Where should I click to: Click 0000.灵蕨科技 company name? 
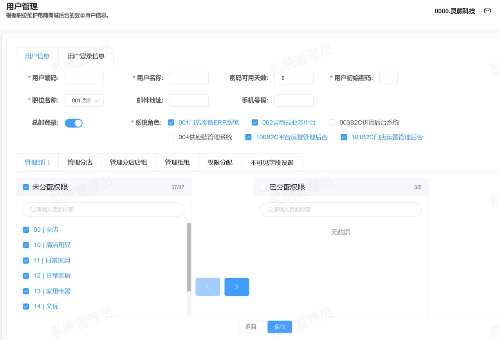click(x=455, y=11)
